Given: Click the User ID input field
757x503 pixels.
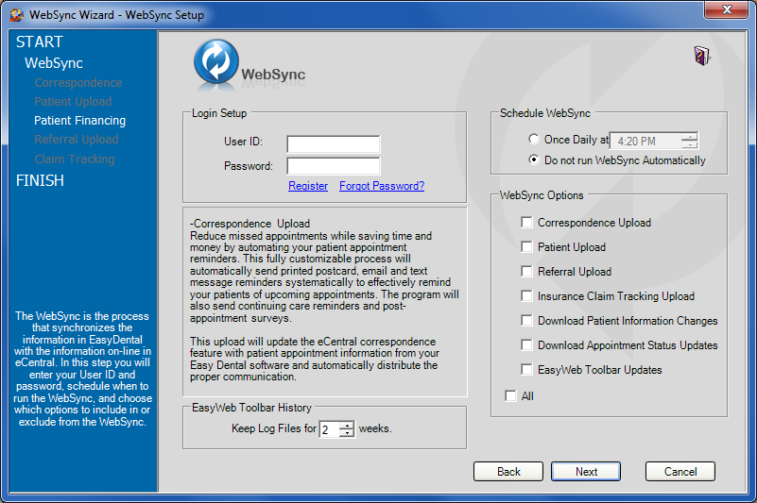Looking at the screenshot, I should click(333, 143).
